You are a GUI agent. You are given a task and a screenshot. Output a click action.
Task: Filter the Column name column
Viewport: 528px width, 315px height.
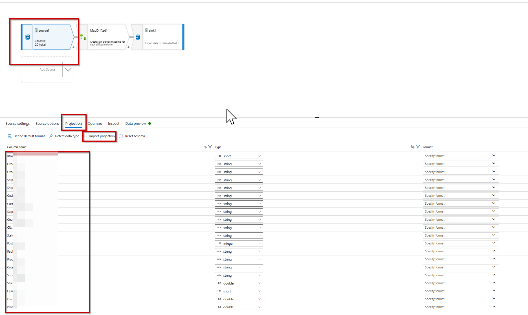pyautogui.click(x=210, y=147)
